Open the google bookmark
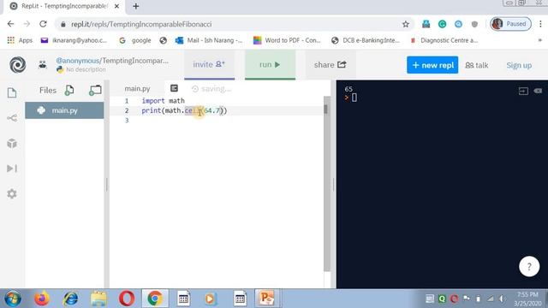Image resolution: width=548 pixels, height=308 pixels. pos(135,40)
